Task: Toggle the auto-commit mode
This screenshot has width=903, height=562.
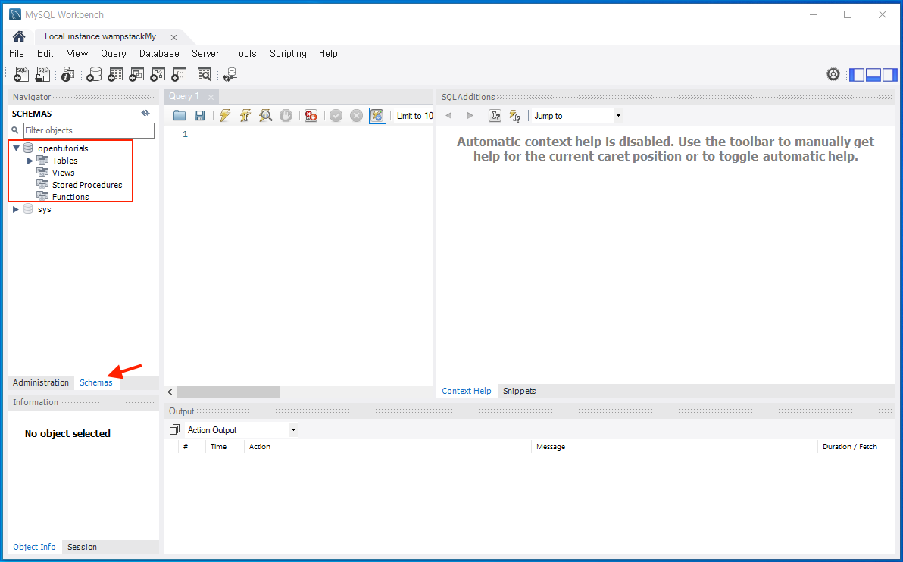Action: click(x=377, y=116)
